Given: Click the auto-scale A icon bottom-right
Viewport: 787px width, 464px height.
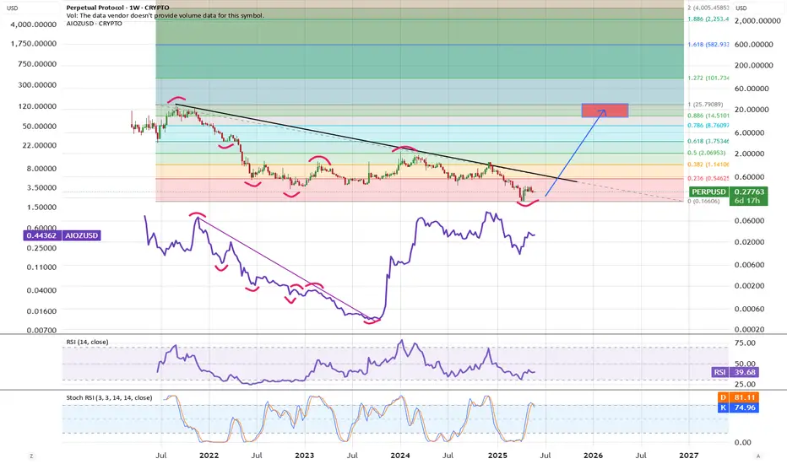Looking at the screenshot, I should click(x=758, y=456).
